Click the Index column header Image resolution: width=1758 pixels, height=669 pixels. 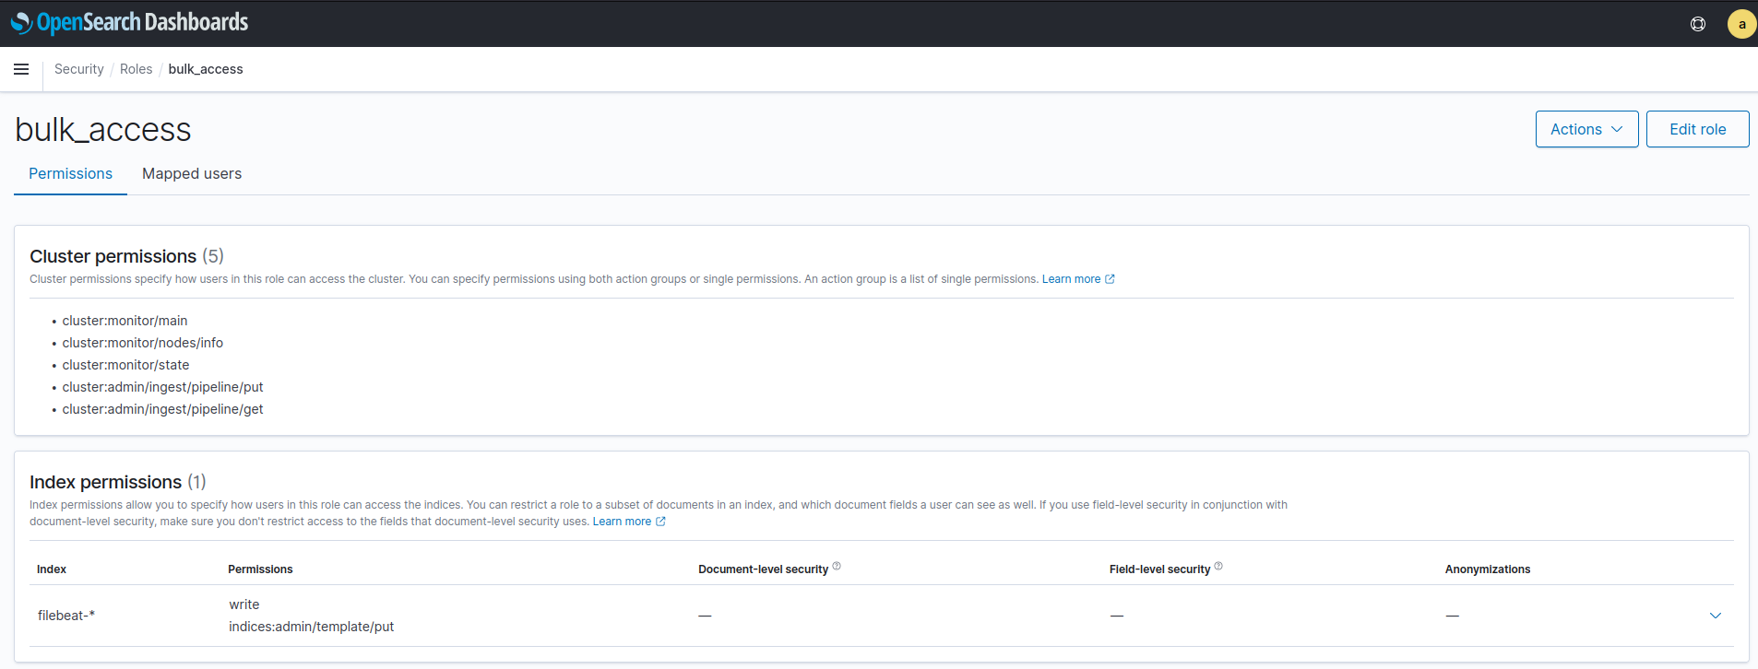point(52,569)
